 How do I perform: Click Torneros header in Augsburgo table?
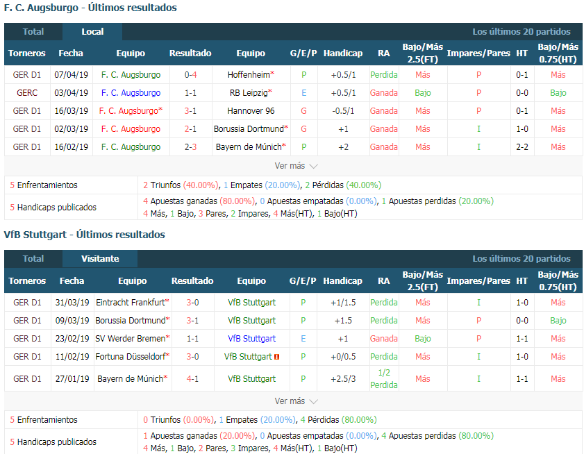[x=27, y=53]
